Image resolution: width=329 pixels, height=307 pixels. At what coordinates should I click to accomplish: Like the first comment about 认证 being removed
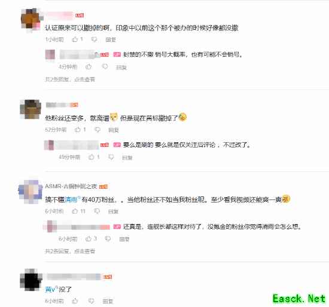[75, 39]
